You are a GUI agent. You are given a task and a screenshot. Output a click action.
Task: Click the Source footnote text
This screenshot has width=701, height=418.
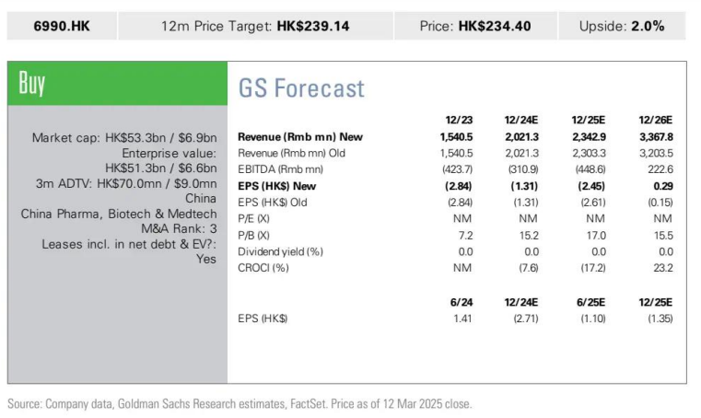tap(240, 403)
